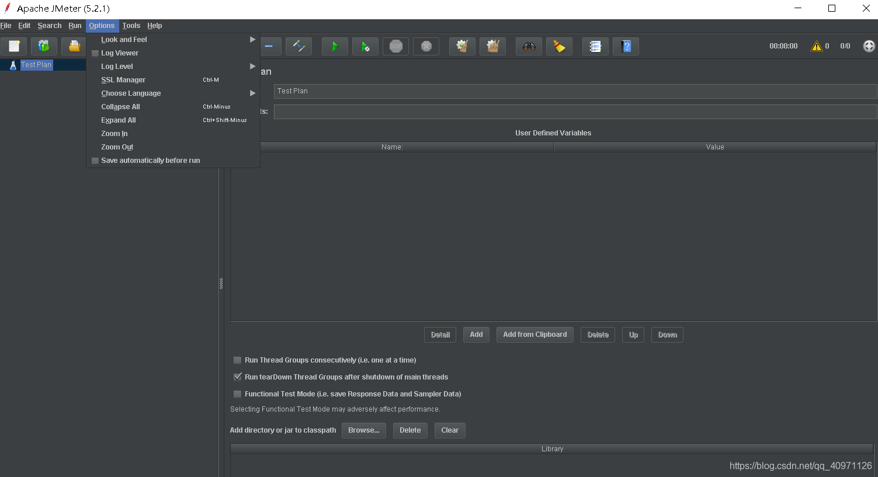878x477 pixels.
Task: Check Run Thread Groups consecutively
Action: coord(237,360)
